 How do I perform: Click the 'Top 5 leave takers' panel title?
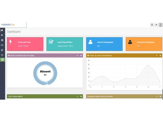(x=15, y=96)
